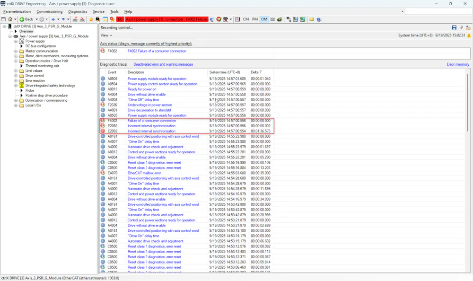Click the search input field at top right
Image resolution: width=473 pixels, height=281 pixels.
tap(438, 11)
